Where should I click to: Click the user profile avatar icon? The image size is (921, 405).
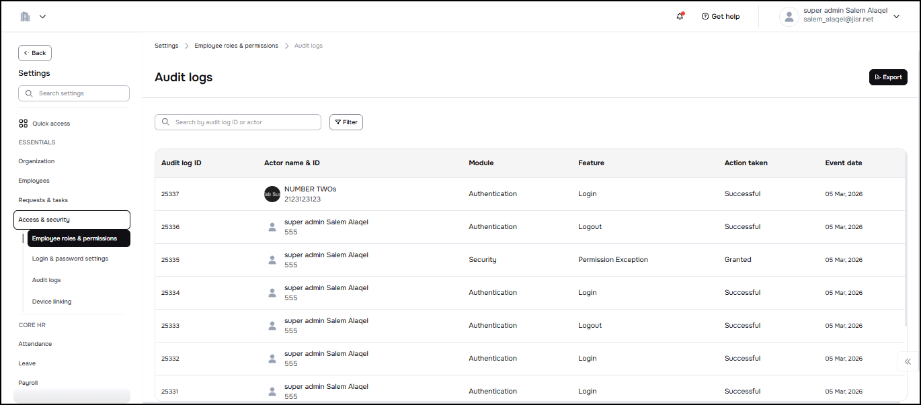[x=789, y=17]
